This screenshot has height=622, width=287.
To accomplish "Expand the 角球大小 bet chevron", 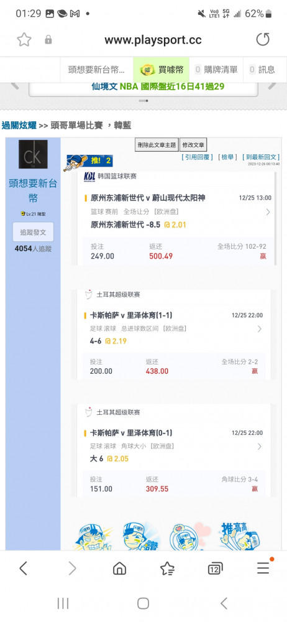I will 259,446.
